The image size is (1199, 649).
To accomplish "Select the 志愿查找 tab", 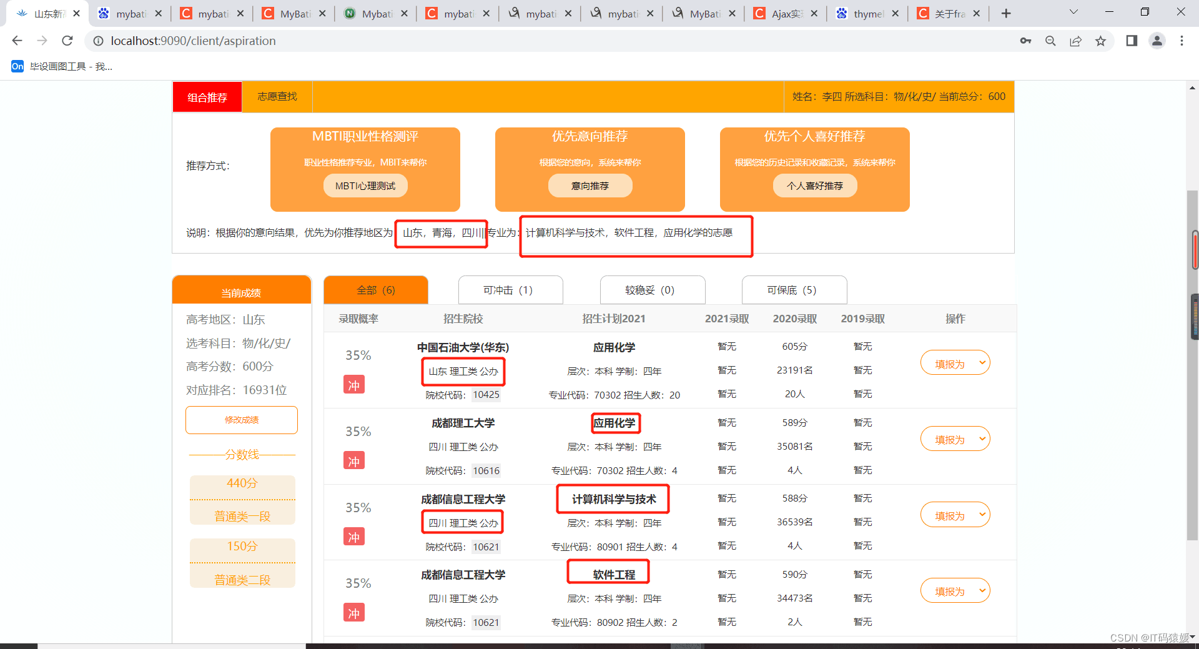I will 277,97.
